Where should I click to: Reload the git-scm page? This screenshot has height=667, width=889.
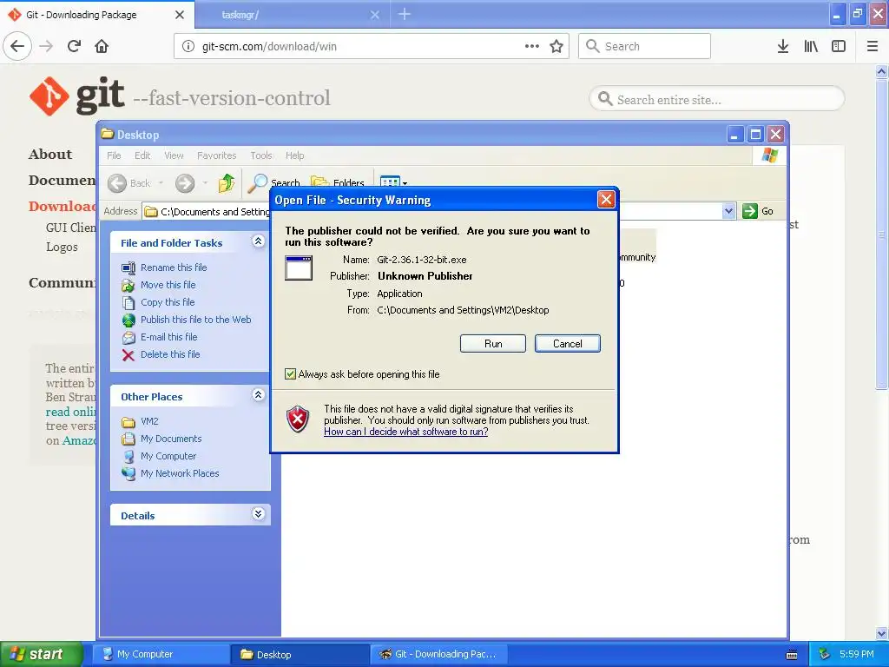75,46
